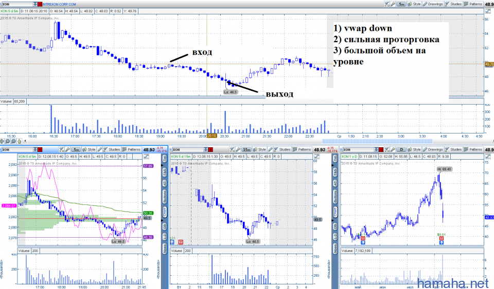This screenshot has width=494, height=289.
Task: Open Style menu in the middle 15m chart
Action: pos(259,149)
